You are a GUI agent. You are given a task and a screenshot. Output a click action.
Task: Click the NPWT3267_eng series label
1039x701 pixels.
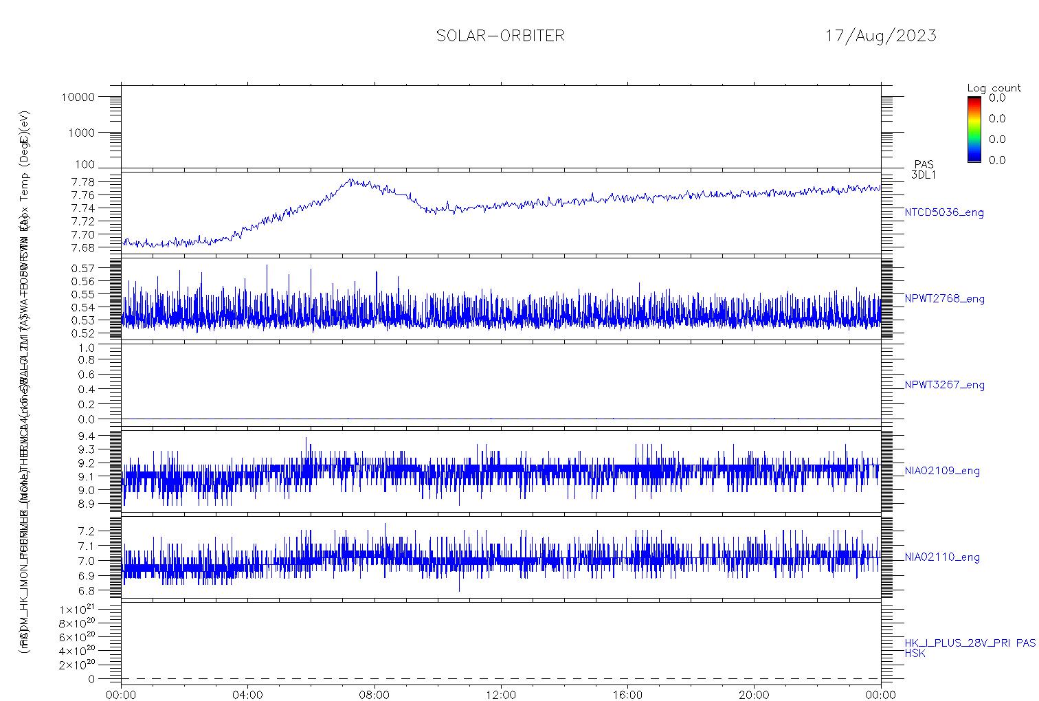point(944,385)
